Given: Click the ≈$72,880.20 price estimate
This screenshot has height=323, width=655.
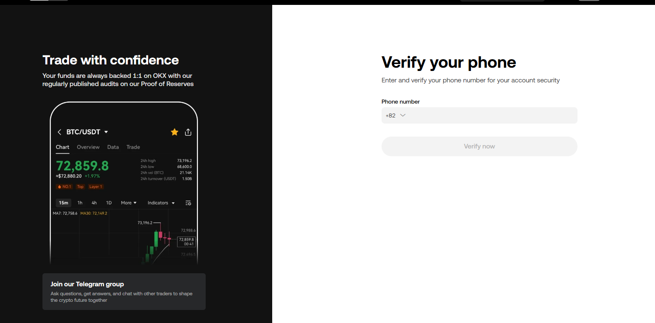Looking at the screenshot, I should click(69, 176).
